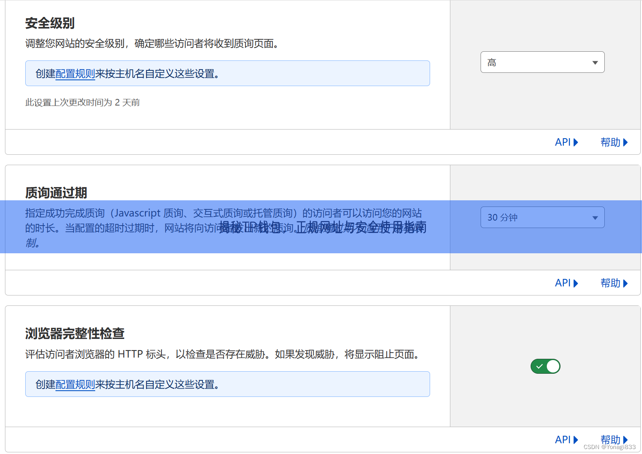
Task: Click 配置规则 link in the 浏览器完整性检查 section
Action: pos(75,384)
